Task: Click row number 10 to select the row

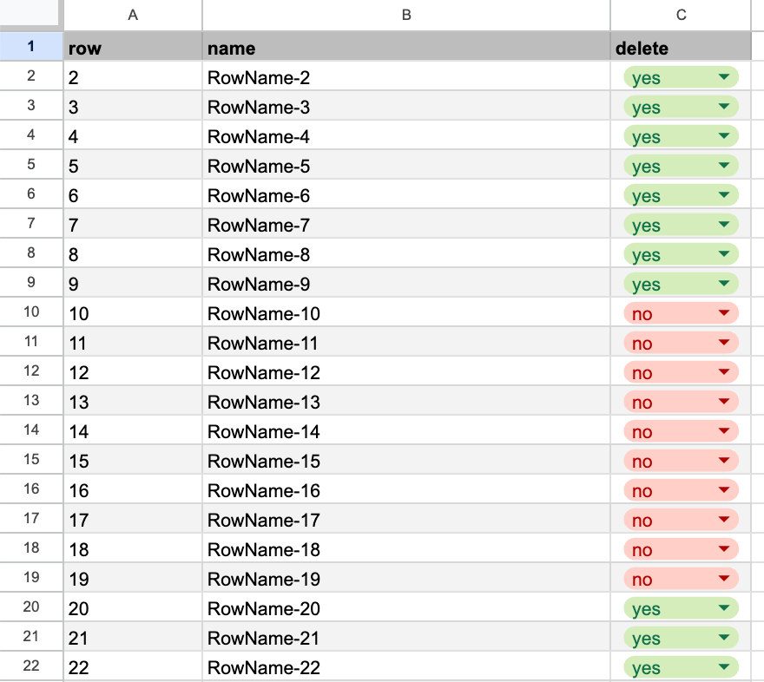Action: [x=31, y=313]
